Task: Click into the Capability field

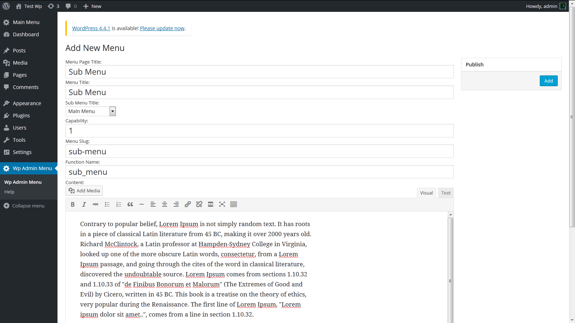Action: click(x=259, y=131)
